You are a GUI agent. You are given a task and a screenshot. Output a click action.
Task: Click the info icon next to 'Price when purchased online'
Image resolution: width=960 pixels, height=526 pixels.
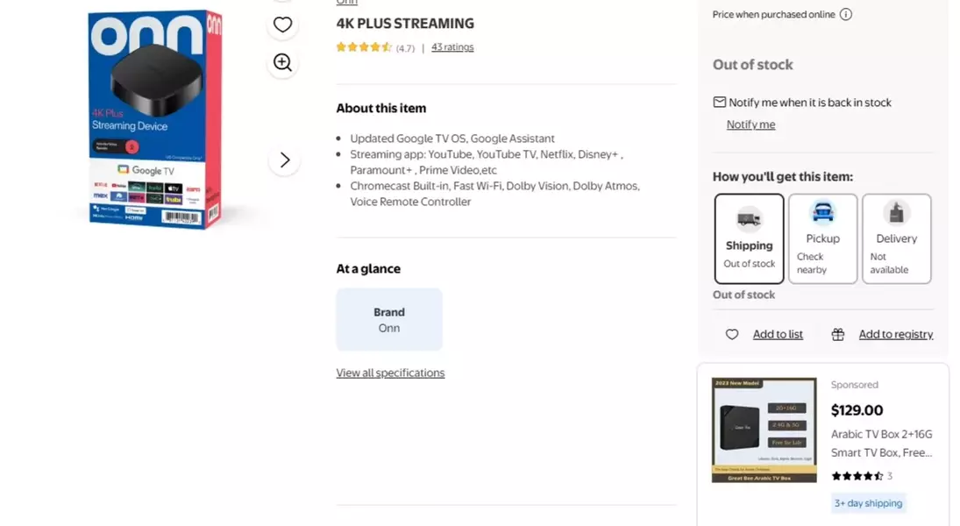pos(845,14)
